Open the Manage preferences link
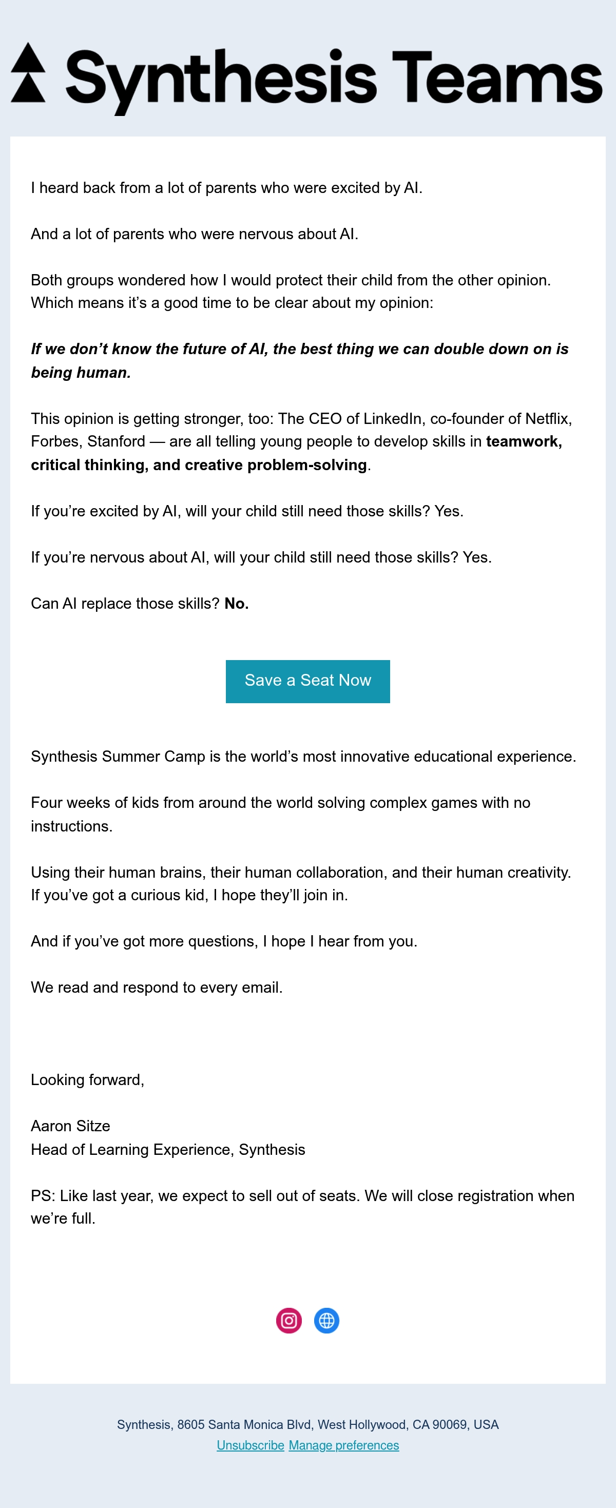Screen dimensions: 616x1508 tap(344, 1445)
